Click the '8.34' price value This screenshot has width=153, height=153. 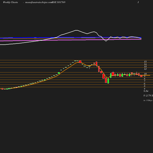(146, 91)
